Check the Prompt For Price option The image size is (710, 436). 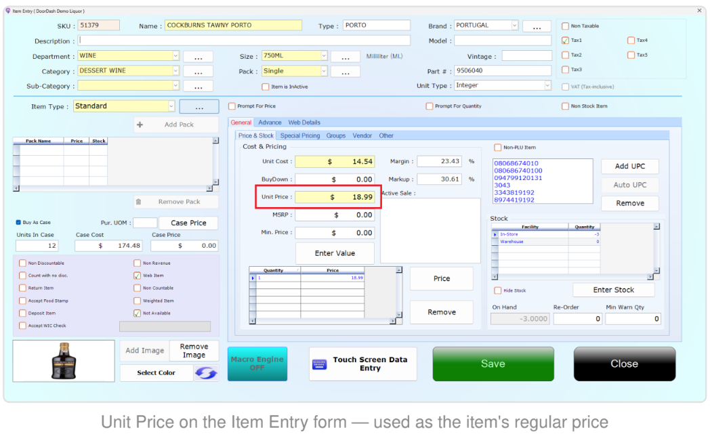click(x=232, y=106)
